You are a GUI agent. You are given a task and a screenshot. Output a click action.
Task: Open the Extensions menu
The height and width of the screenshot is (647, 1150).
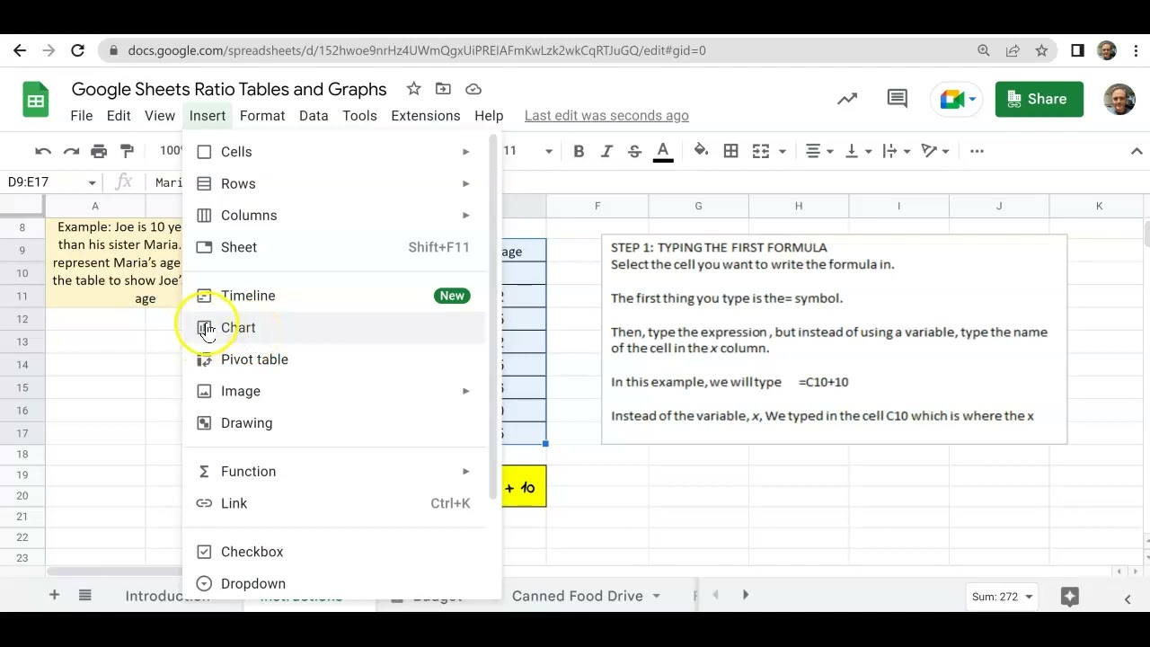point(426,115)
